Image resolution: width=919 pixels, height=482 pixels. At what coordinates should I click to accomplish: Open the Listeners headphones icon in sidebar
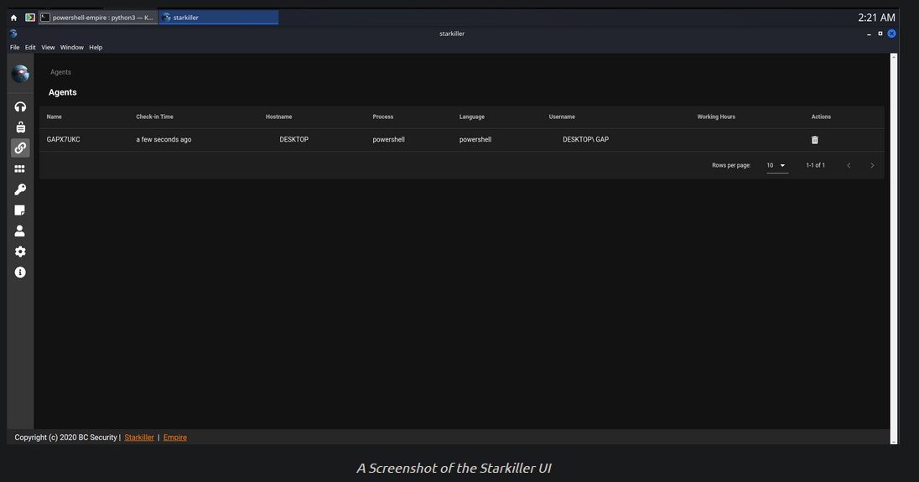[x=20, y=106]
